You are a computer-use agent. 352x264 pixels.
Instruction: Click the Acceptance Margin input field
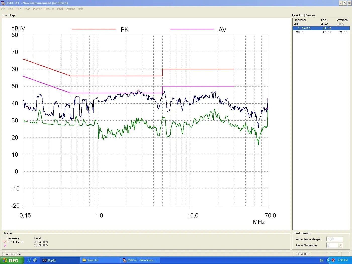[334, 239]
